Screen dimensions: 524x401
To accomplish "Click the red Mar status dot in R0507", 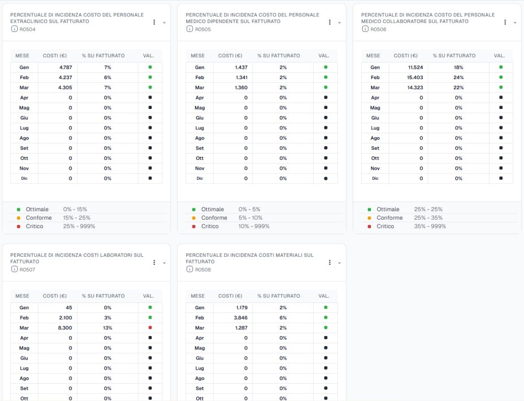I will [x=150, y=328].
